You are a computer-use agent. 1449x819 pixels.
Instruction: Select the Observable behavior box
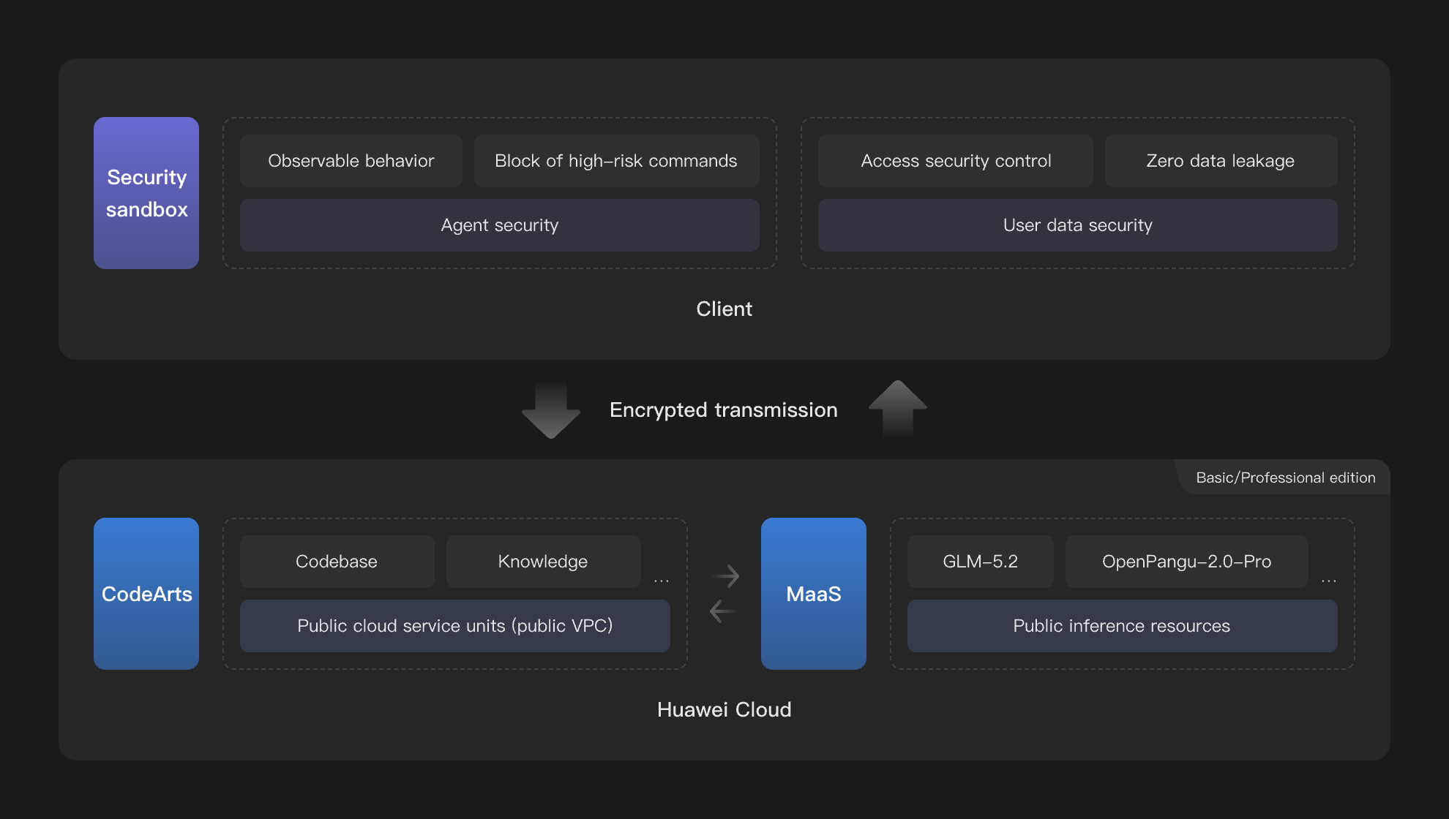point(351,161)
